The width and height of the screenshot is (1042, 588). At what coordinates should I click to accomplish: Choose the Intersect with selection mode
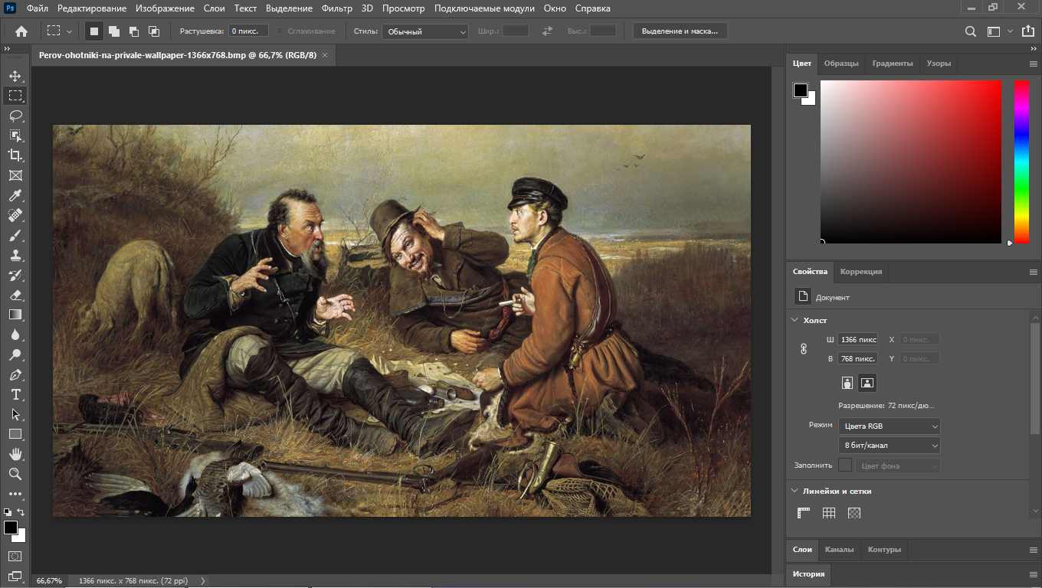point(154,31)
